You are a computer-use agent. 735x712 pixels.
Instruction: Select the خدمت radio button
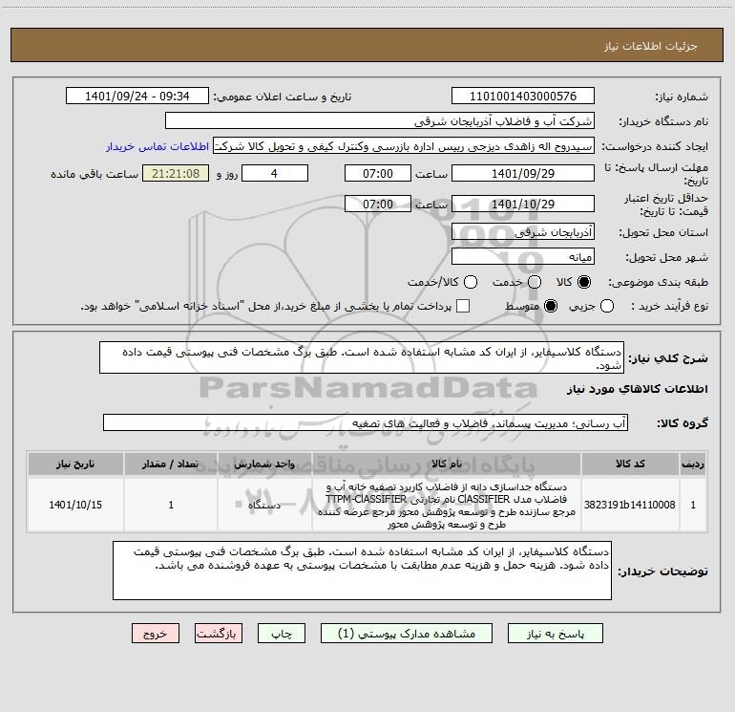[535, 282]
